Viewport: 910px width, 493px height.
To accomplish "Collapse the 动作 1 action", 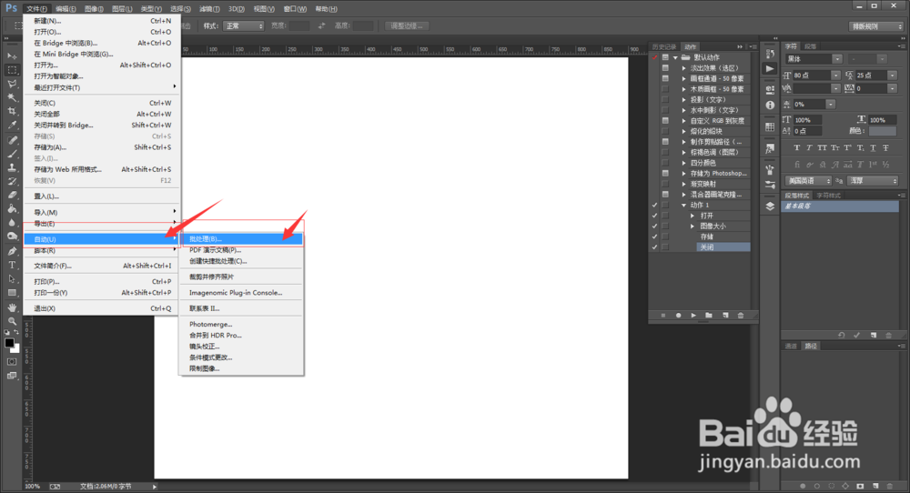I will 684,205.
